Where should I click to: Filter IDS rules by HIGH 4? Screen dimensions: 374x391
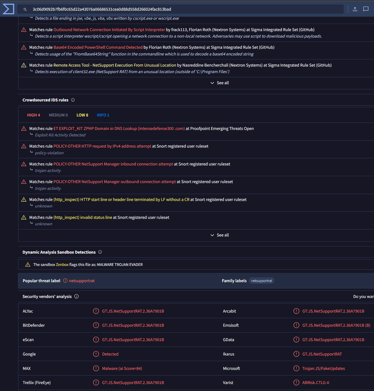tap(34, 115)
